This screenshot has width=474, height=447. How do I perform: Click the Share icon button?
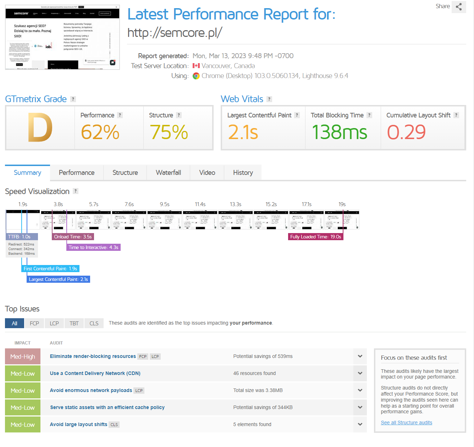459,7
